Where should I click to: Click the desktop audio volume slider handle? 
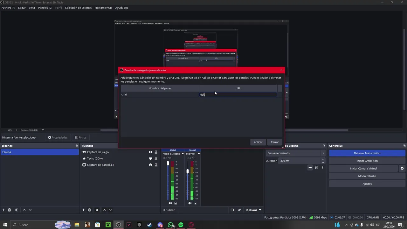tap(168, 163)
